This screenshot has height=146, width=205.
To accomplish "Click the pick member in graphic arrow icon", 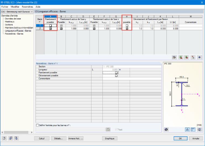I will 193,57.
